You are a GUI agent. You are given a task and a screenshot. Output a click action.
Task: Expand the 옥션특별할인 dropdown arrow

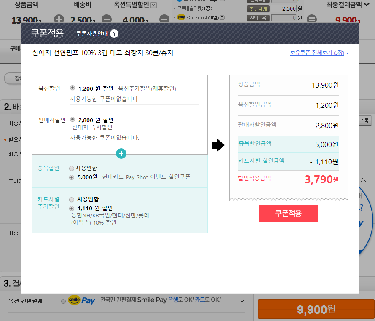[153, 5]
